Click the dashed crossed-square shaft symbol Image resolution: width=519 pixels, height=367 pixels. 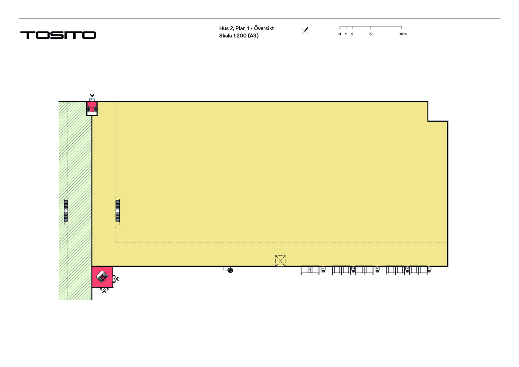[280, 260]
